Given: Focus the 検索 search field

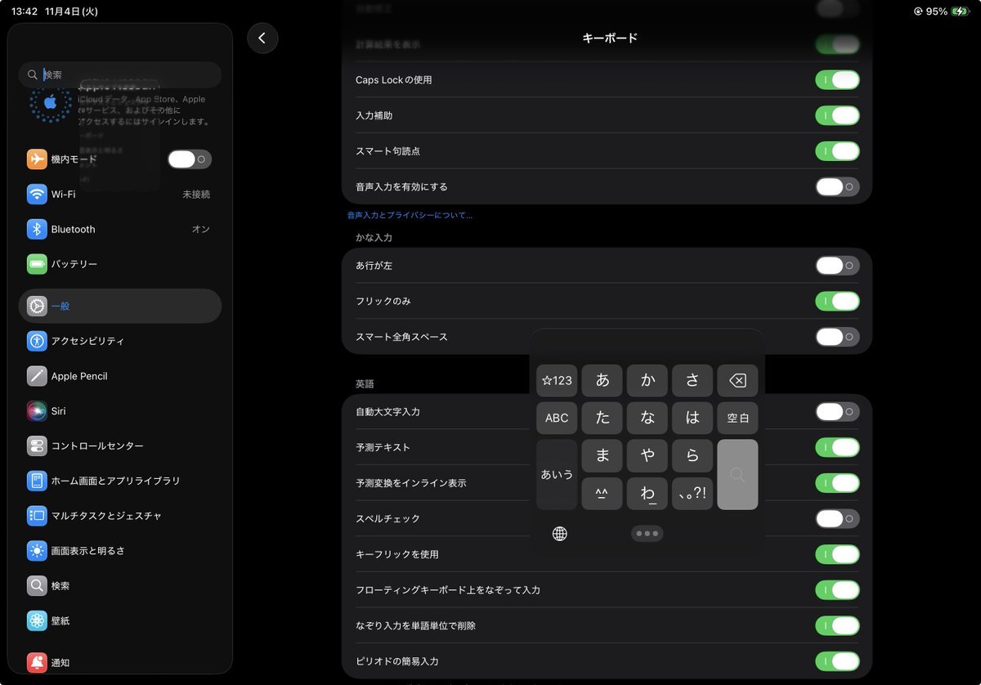Looking at the screenshot, I should (x=120, y=74).
